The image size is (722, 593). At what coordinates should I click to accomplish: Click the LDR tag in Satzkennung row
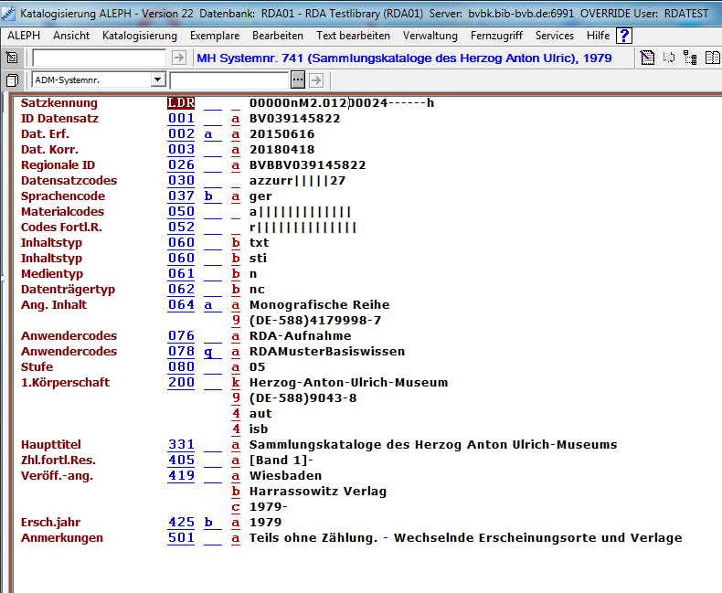[181, 103]
